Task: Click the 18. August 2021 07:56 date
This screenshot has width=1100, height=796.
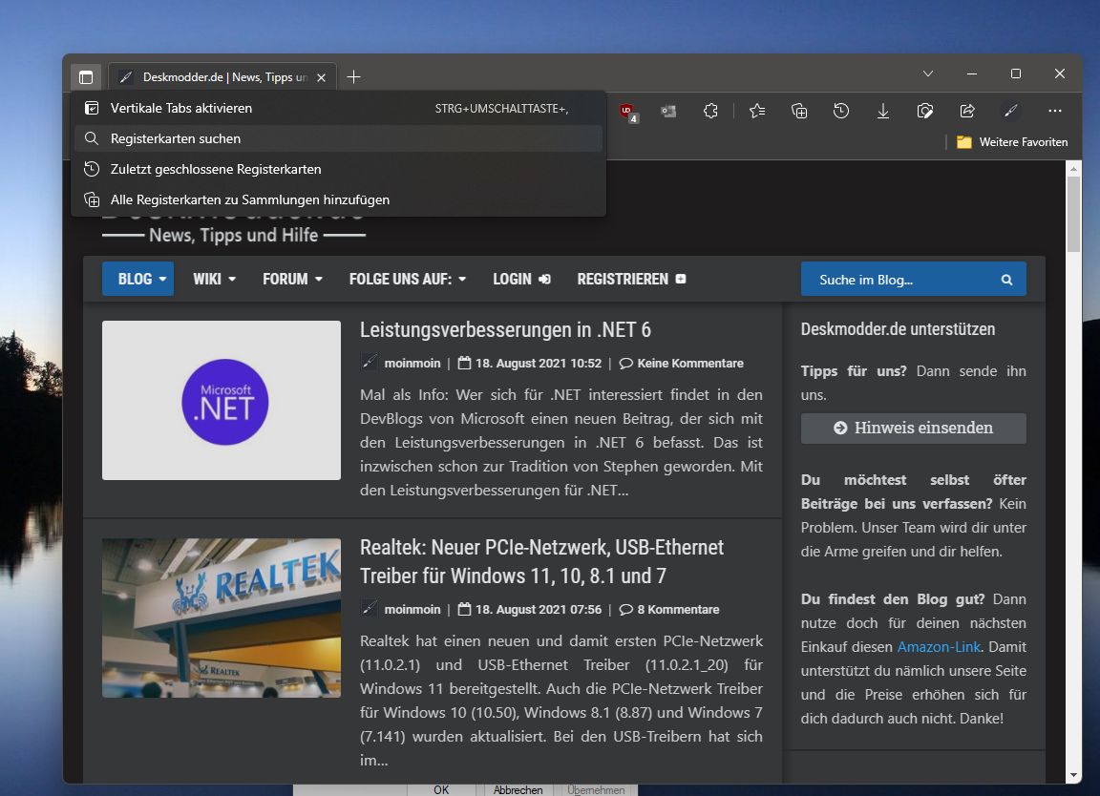Action: pos(539,610)
